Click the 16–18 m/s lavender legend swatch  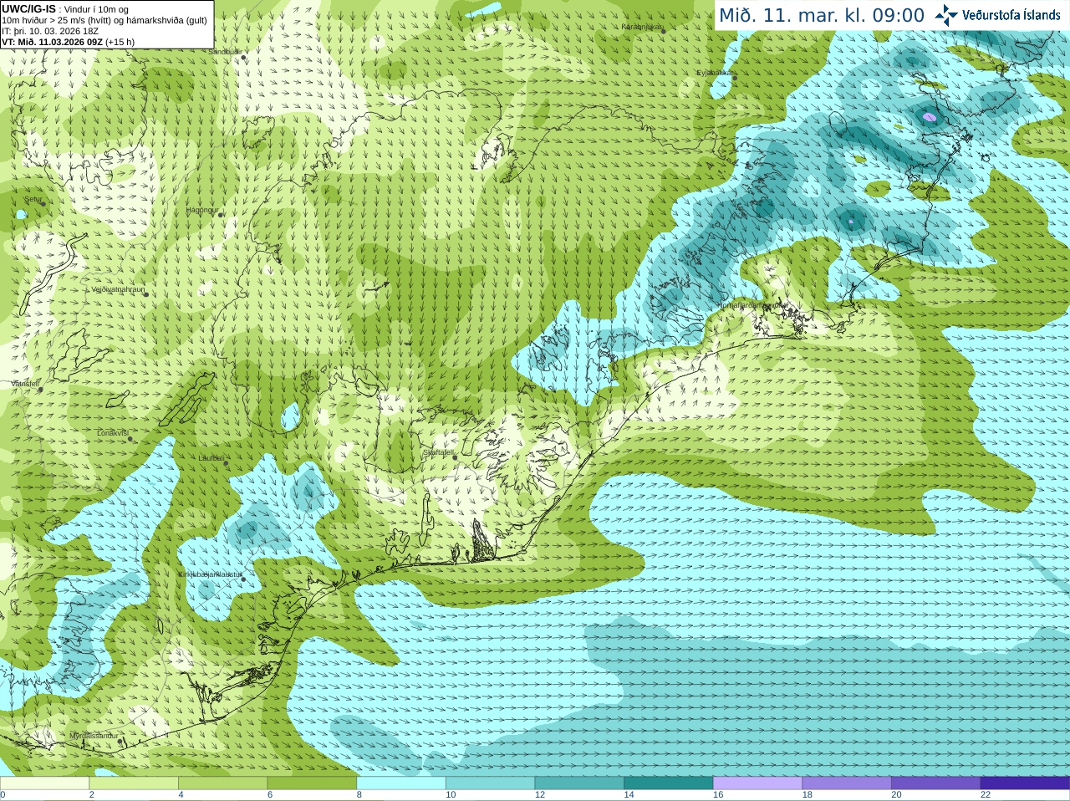758,783
